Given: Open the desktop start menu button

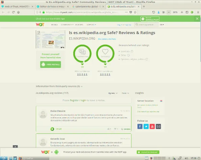Looking at the screenshot, I should (x=4, y=158).
